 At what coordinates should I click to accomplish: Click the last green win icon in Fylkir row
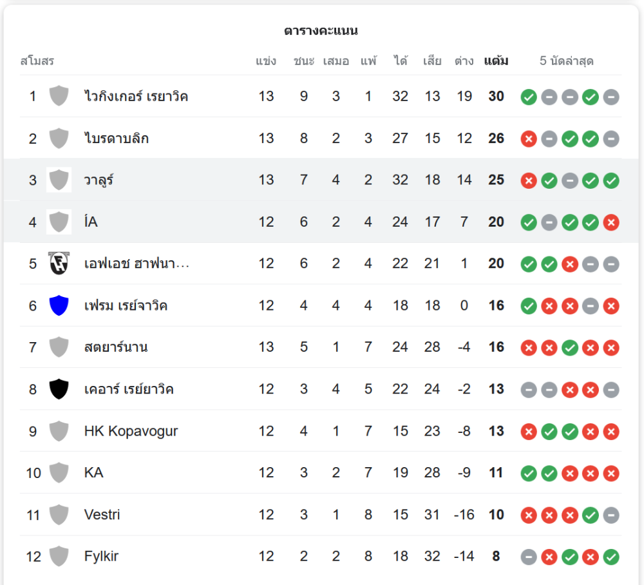click(x=611, y=557)
